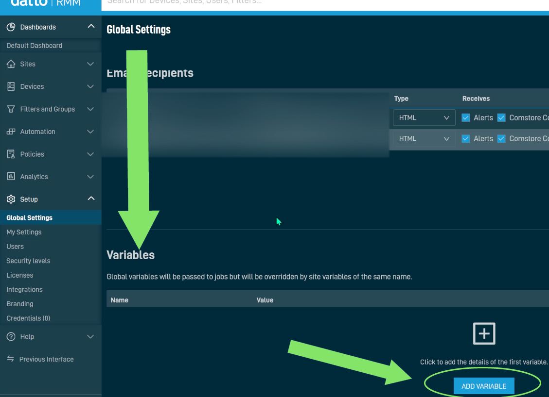Open the Users page
The width and height of the screenshot is (549, 397).
pos(15,247)
